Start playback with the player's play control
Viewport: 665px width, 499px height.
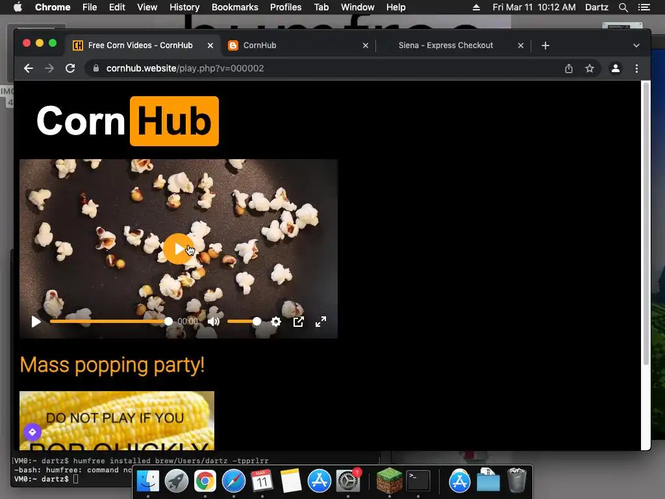[x=36, y=322]
